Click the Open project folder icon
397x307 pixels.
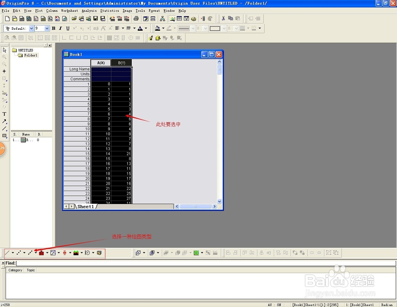tap(74, 19)
